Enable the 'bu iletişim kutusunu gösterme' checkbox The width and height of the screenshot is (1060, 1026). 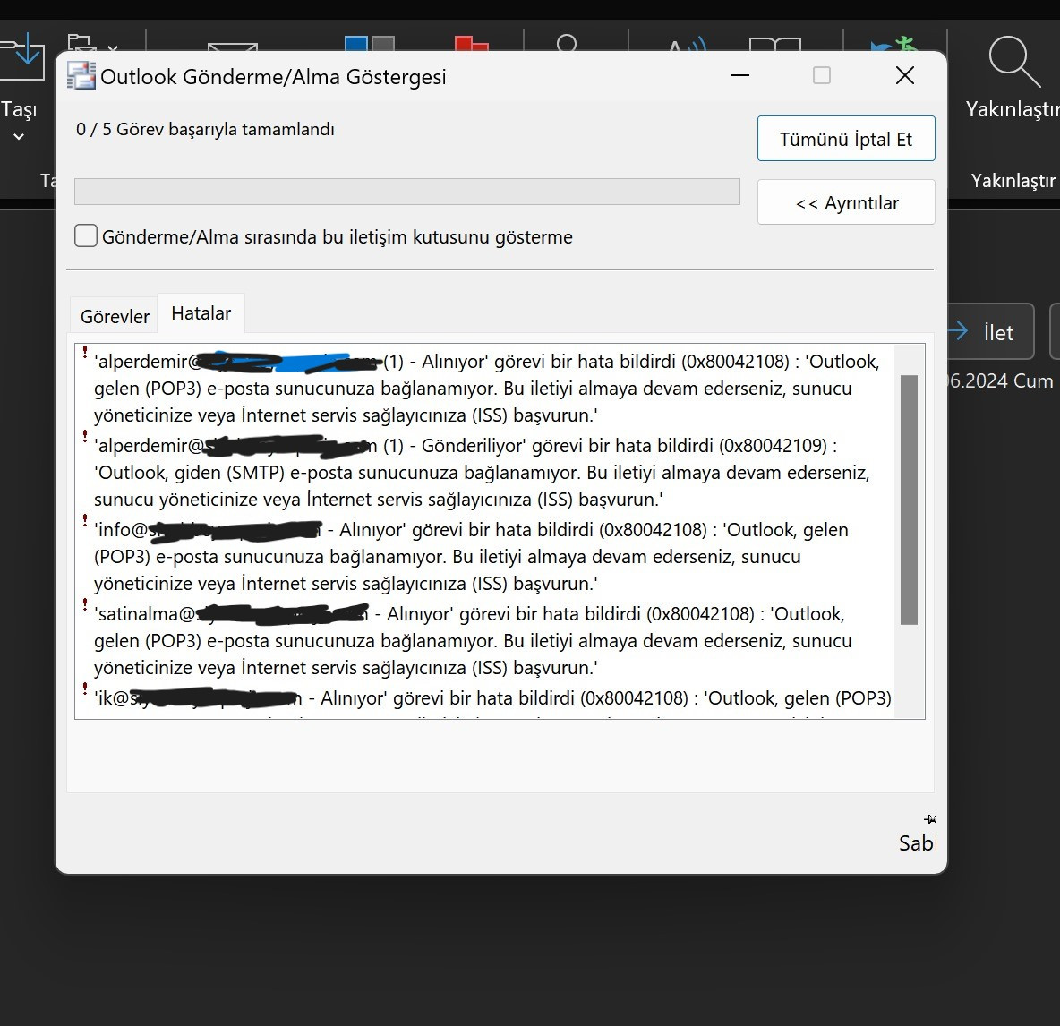(86, 235)
